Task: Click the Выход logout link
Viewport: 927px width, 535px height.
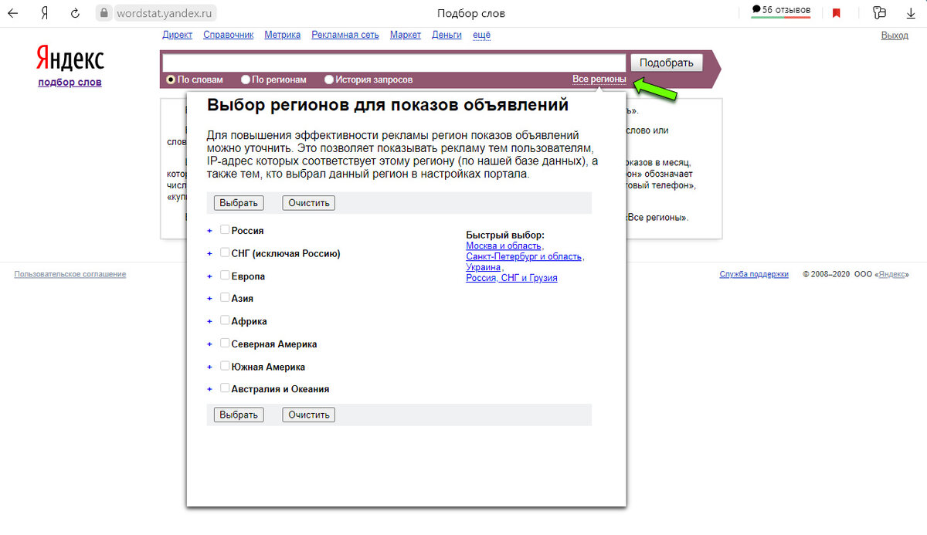Action: (x=895, y=36)
